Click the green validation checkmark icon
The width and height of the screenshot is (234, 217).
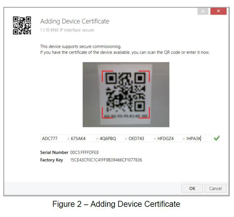click(217, 138)
